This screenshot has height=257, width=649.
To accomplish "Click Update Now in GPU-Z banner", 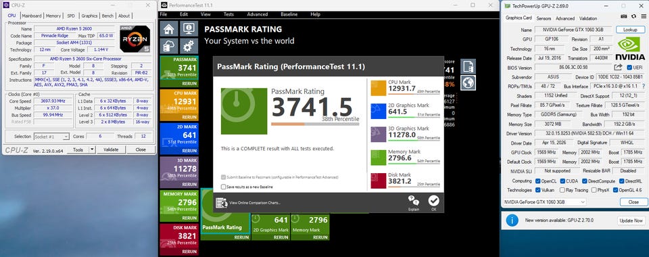I will point(631,220).
